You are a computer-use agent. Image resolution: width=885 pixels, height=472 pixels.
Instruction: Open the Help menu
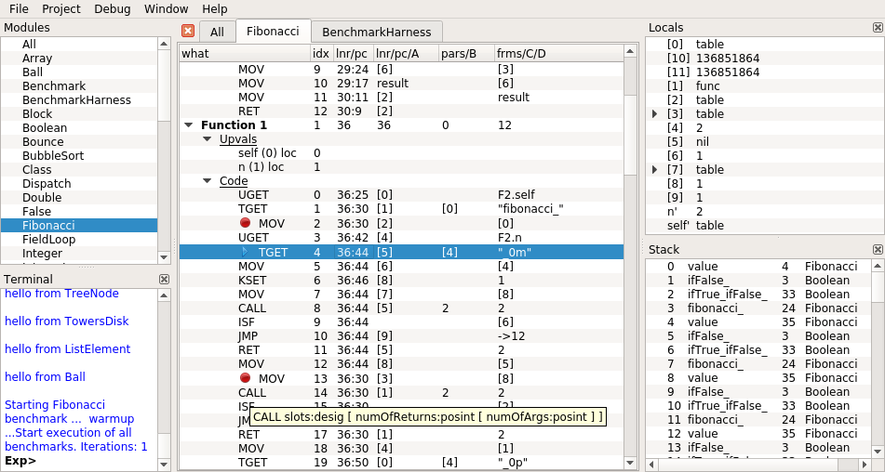[214, 9]
